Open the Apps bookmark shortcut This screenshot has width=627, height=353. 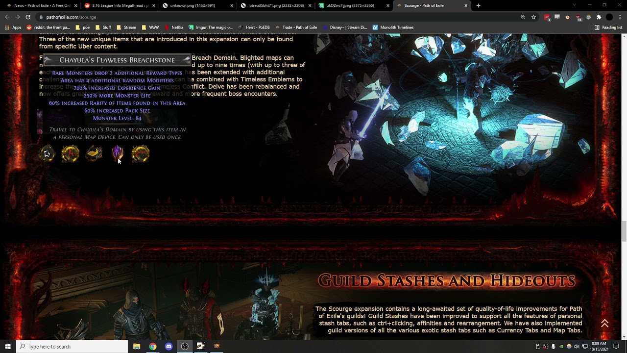[x=13, y=27]
